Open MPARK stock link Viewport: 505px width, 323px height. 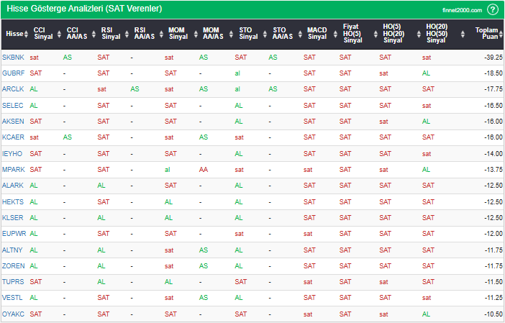tap(14, 169)
